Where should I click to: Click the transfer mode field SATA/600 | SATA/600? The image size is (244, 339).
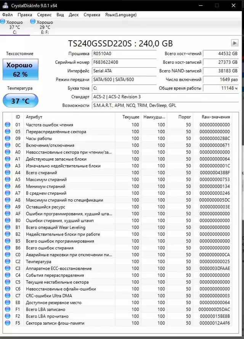pos(124,80)
